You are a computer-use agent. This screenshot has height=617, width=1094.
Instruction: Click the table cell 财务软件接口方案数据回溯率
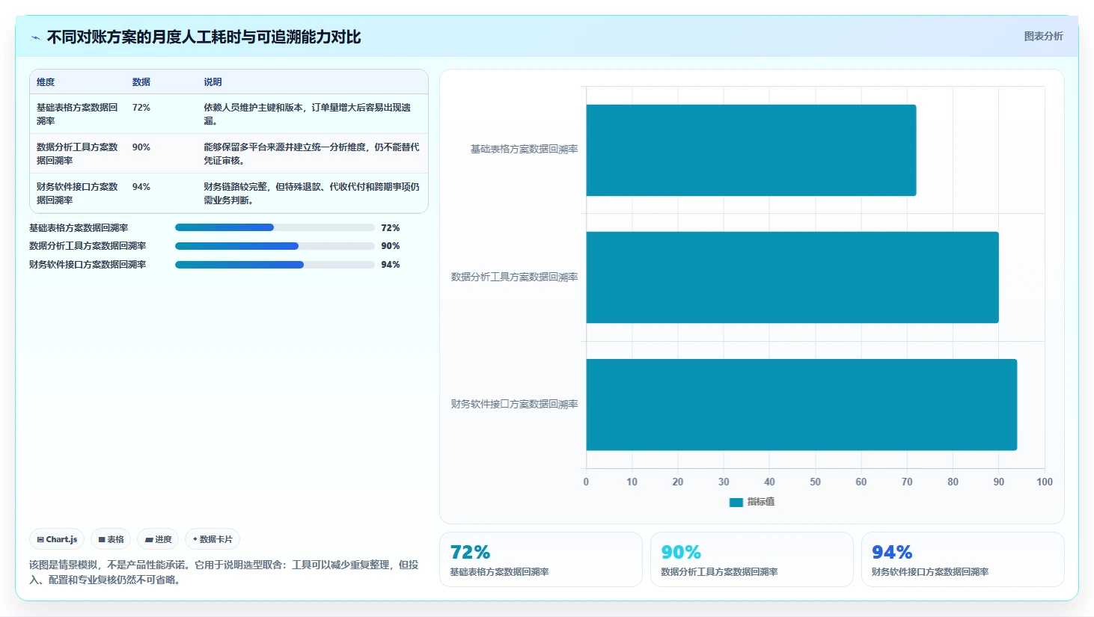[78, 194]
